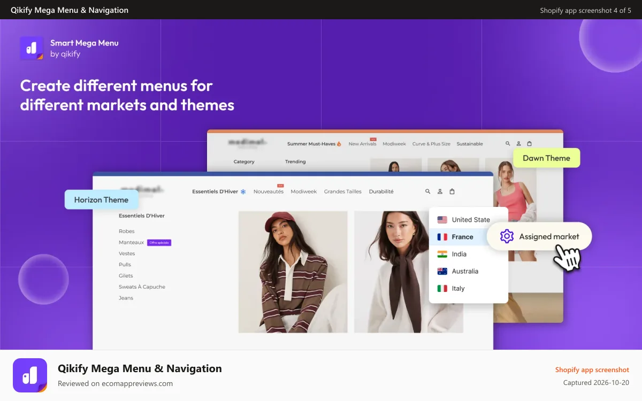Image resolution: width=642 pixels, height=401 pixels.
Task: Open cart bag icon in Horizon Theme header
Action: 452,191
